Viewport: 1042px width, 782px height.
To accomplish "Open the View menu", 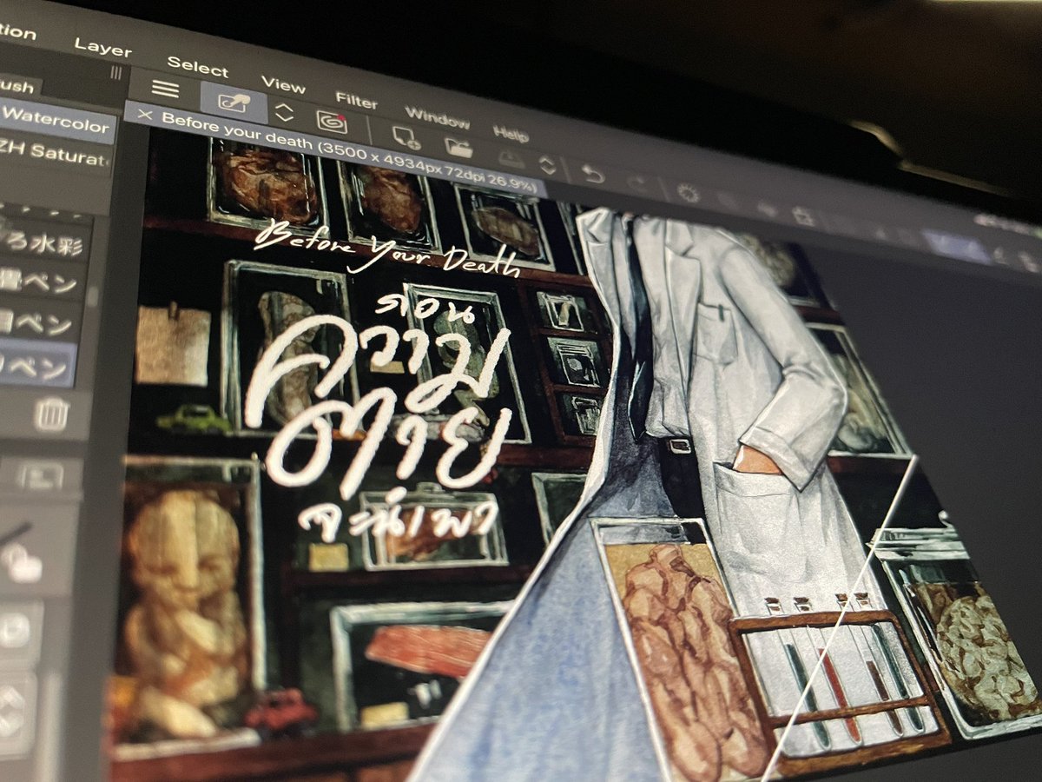I will pyautogui.click(x=283, y=85).
